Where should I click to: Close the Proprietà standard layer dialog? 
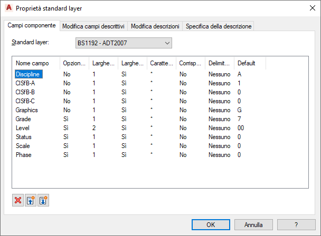(312, 8)
